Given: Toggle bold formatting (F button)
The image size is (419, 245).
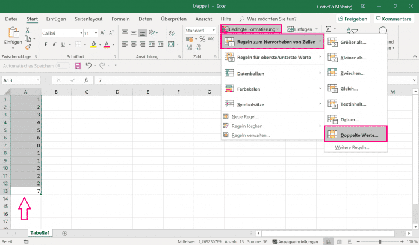Looking at the screenshot, I should tap(46, 44).
